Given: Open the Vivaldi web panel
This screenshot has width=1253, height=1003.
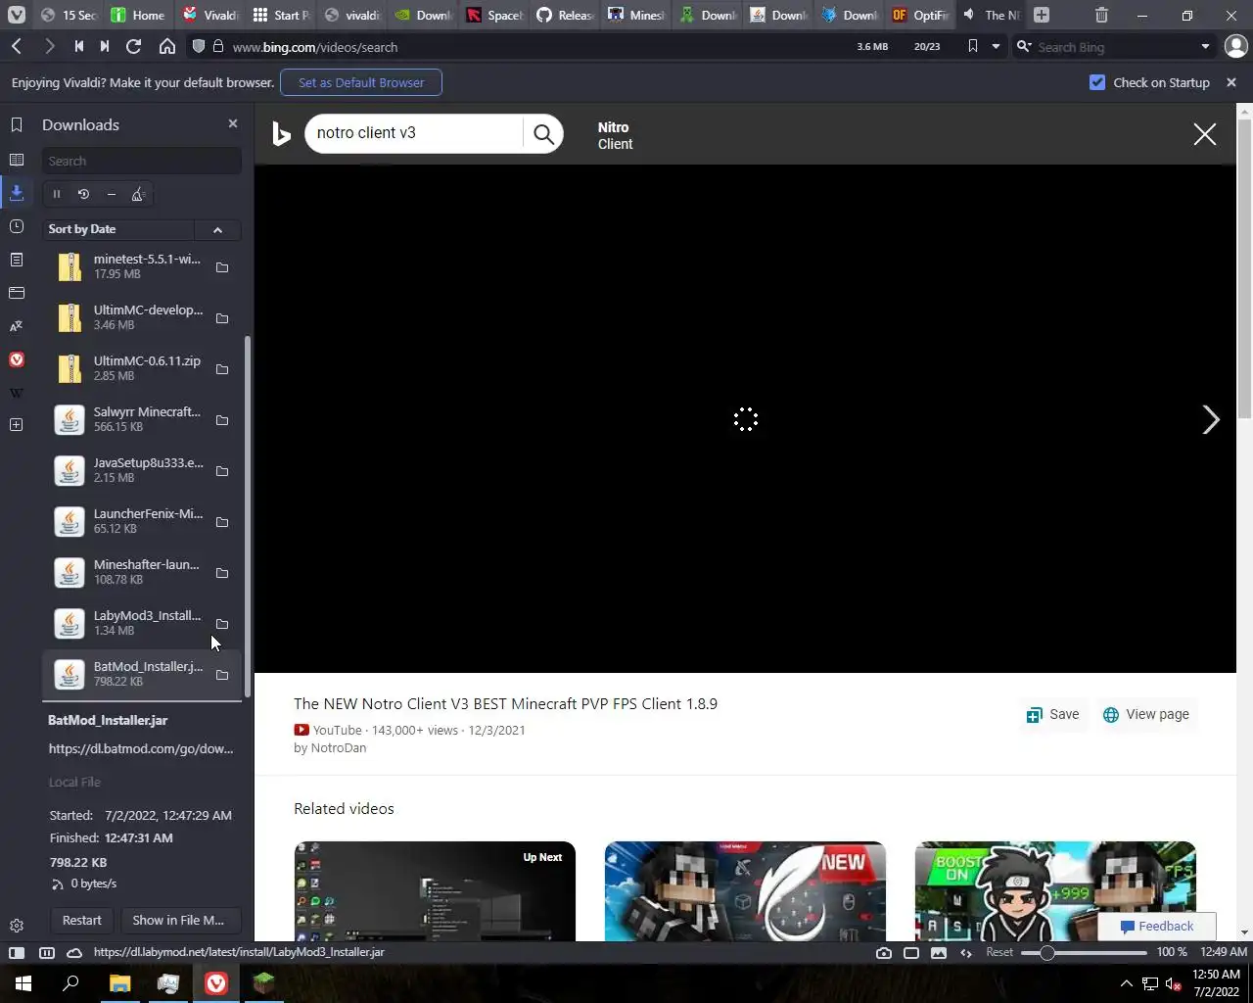Looking at the screenshot, I should pyautogui.click(x=17, y=359).
